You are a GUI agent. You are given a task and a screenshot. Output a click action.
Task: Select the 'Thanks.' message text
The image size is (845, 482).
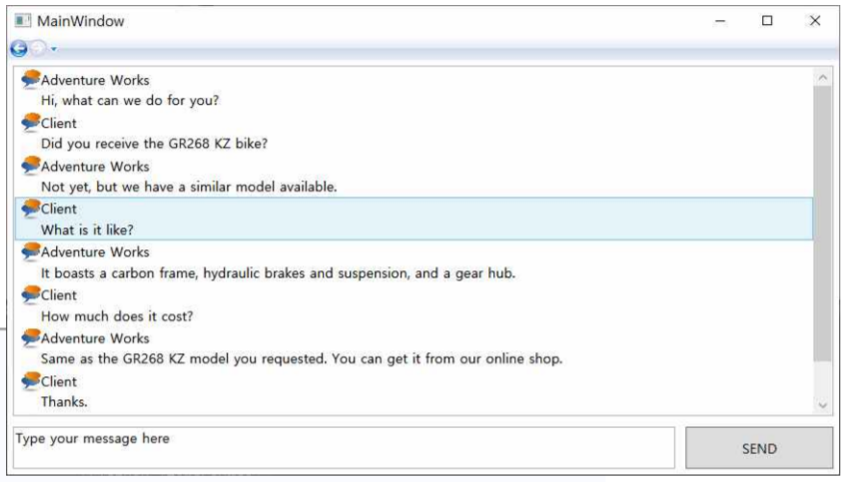(x=64, y=402)
